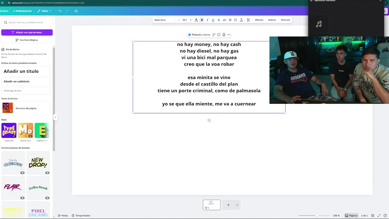Expand the Editar mode dropdown

click(45, 11)
